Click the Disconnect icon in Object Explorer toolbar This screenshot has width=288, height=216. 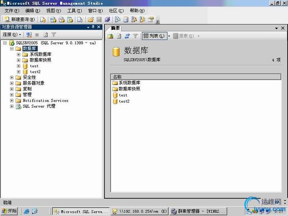click(29, 35)
